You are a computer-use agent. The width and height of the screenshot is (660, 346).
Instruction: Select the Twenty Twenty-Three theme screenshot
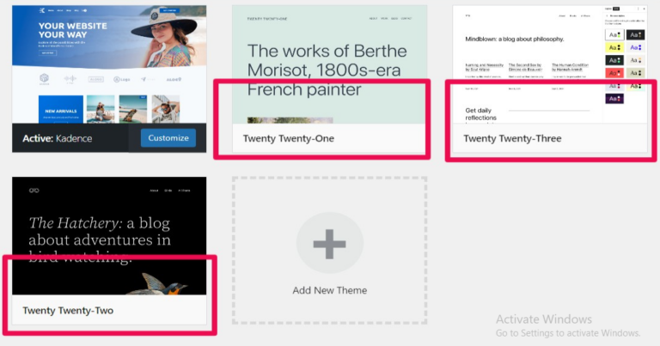tap(550, 64)
